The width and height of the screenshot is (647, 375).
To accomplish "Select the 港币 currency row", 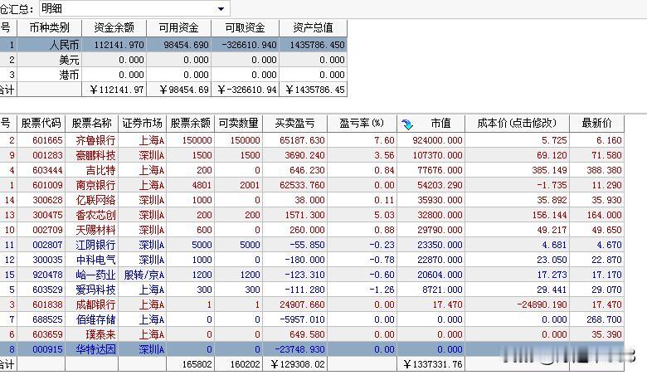I will point(173,75).
